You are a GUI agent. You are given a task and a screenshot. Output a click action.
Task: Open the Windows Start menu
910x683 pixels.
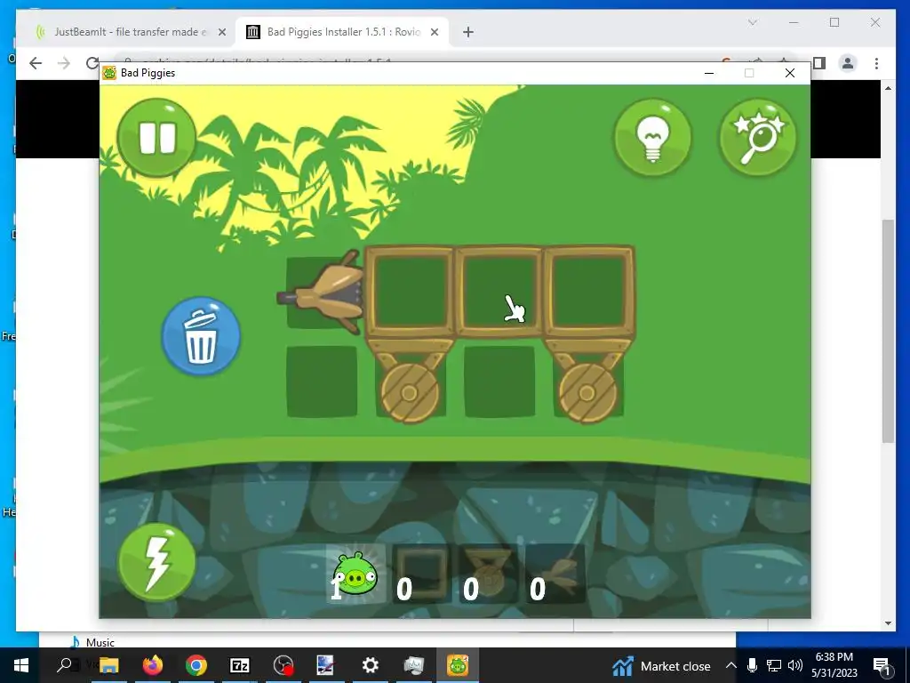(x=21, y=665)
